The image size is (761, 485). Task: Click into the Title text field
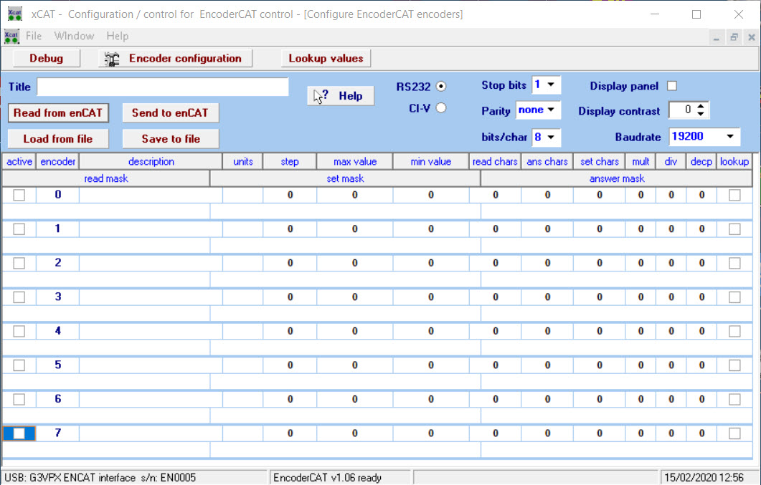coord(163,87)
